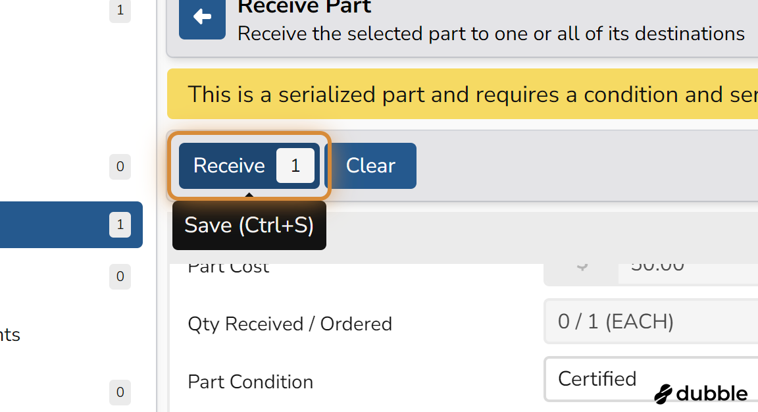Viewport: 758px width, 412px height.
Task: Click the Qty Received / Ordered field
Action: coord(651,322)
